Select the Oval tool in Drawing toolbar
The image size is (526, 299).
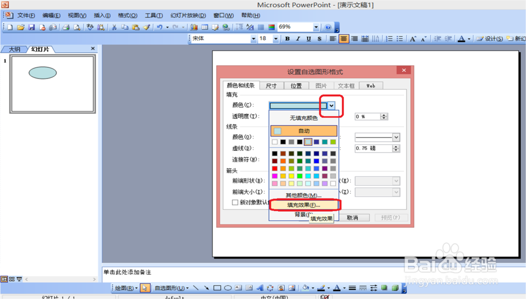tap(228, 288)
